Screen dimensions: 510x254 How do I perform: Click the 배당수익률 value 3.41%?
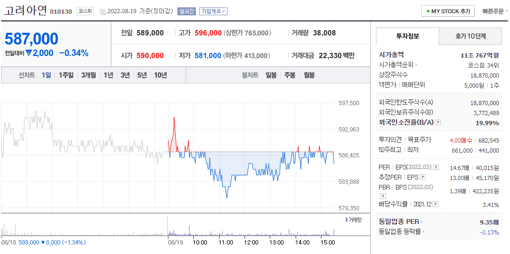pyautogui.click(x=491, y=204)
